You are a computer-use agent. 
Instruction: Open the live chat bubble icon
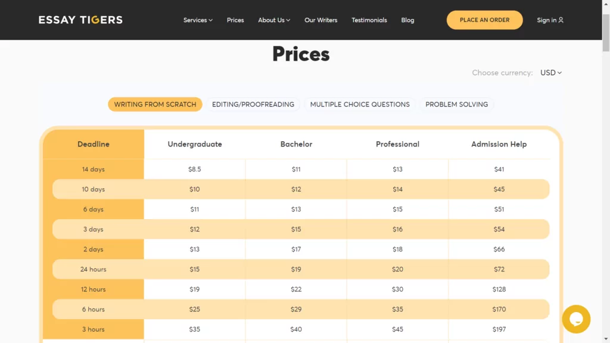pyautogui.click(x=576, y=319)
